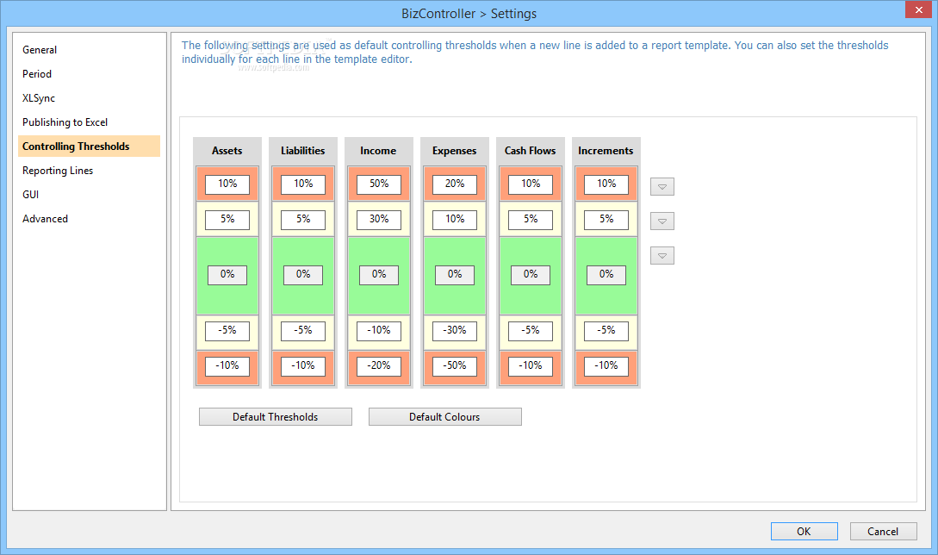The image size is (938, 555).
Task: Edit Assets upper yellow threshold 5%
Action: [227, 220]
